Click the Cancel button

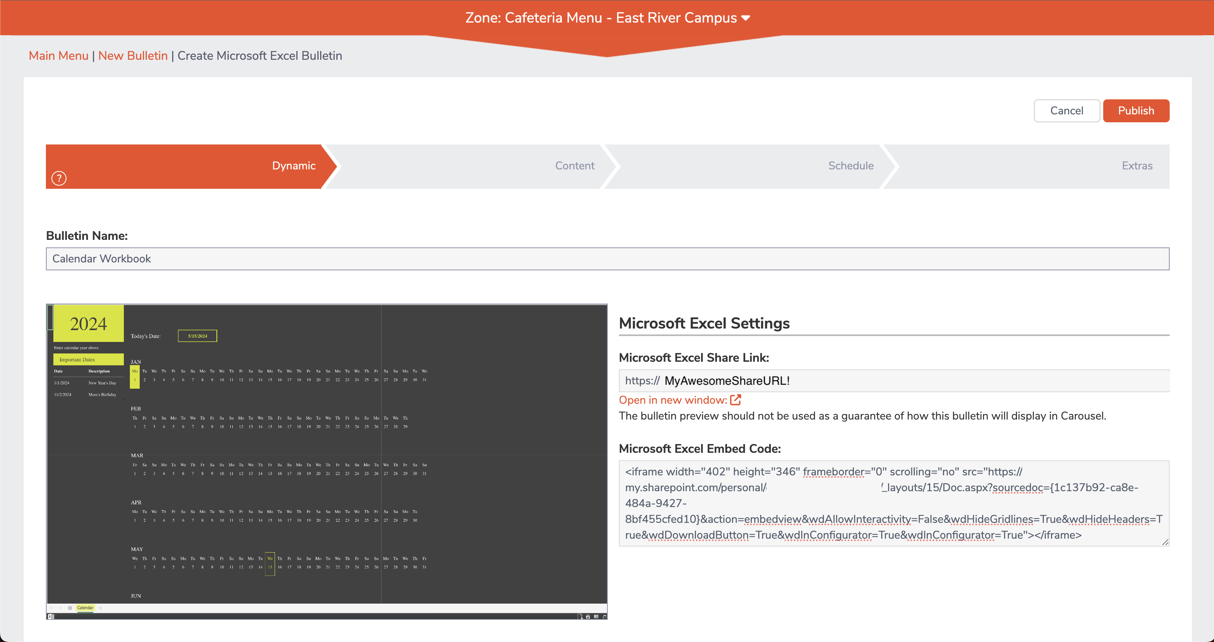point(1066,110)
